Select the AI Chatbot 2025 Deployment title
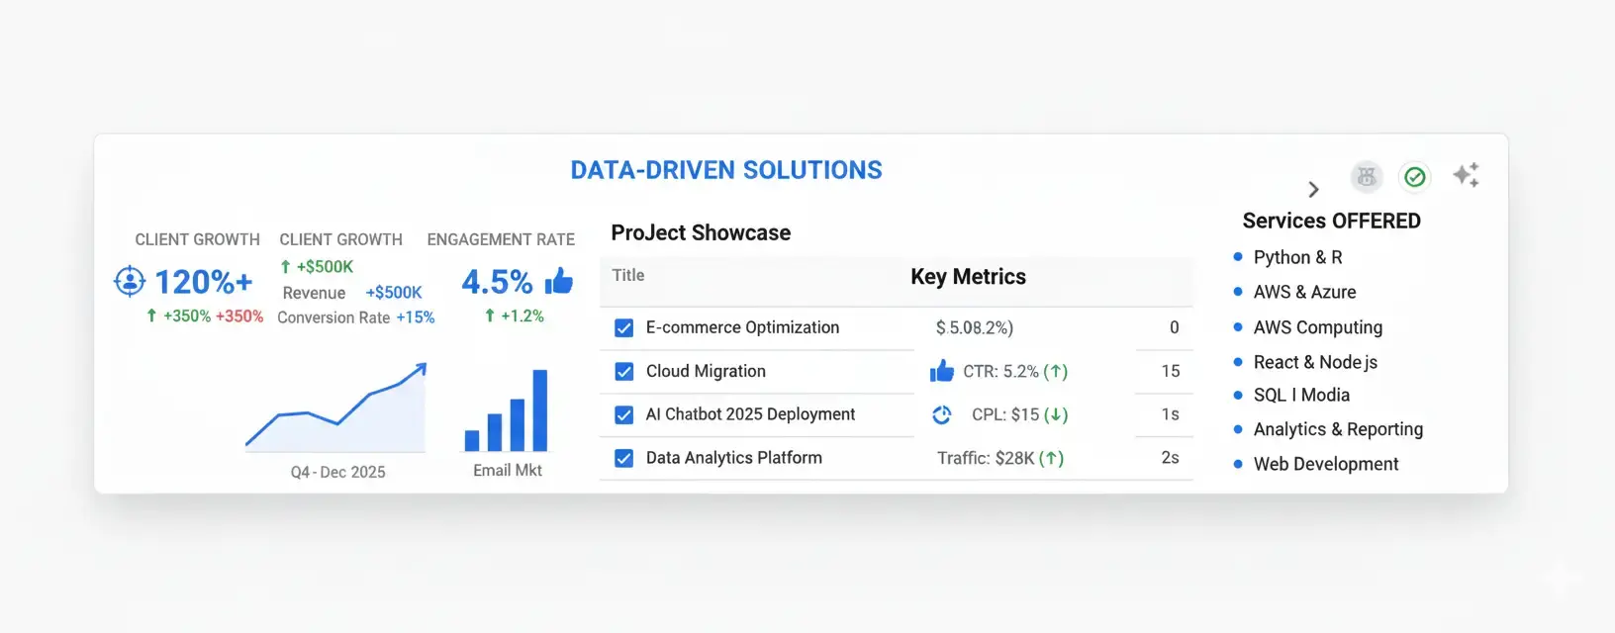 (750, 414)
